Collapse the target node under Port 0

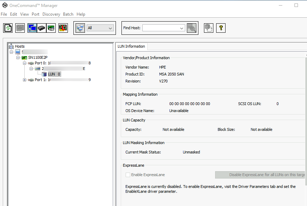pyautogui.click(x=31, y=69)
